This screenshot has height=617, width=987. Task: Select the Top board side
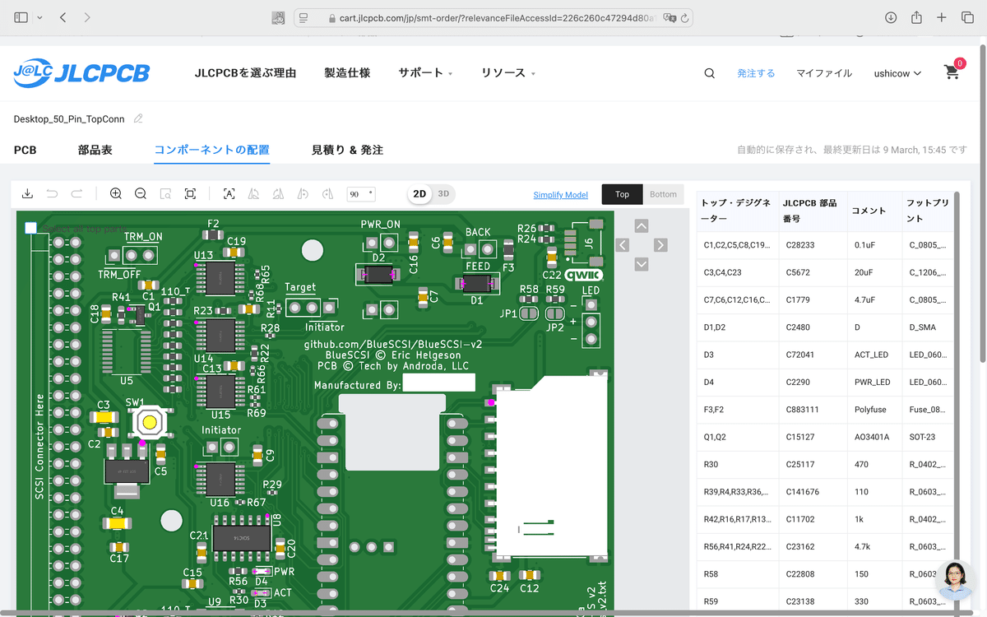coord(622,194)
